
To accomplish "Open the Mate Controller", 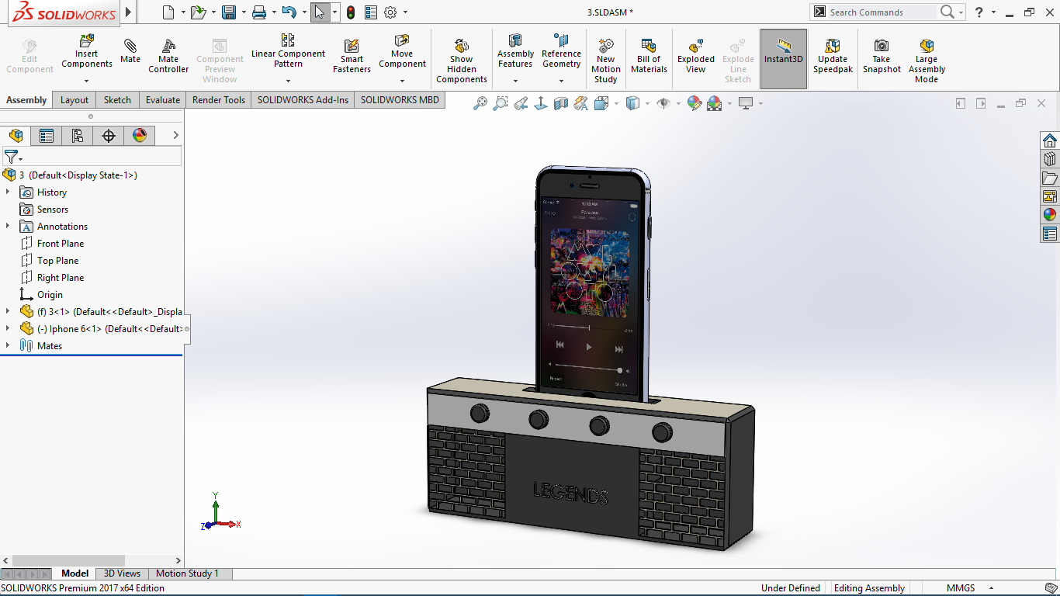I will point(168,56).
